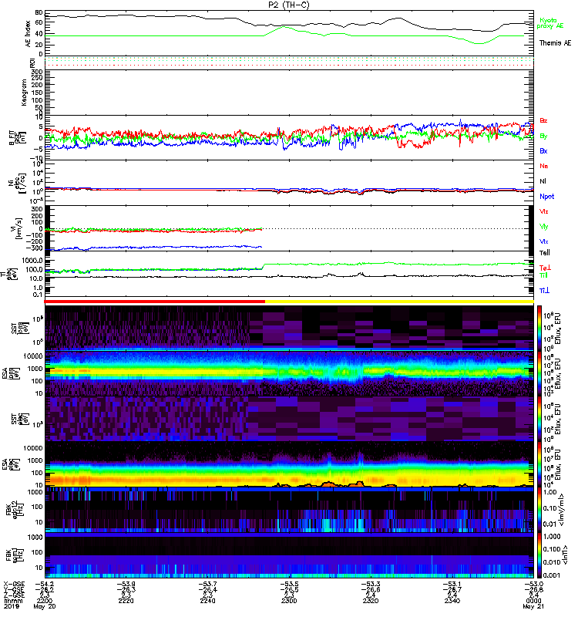Click the red segment of the status bar
Image resolution: width=578 pixels, height=617 pixels.
point(155,302)
